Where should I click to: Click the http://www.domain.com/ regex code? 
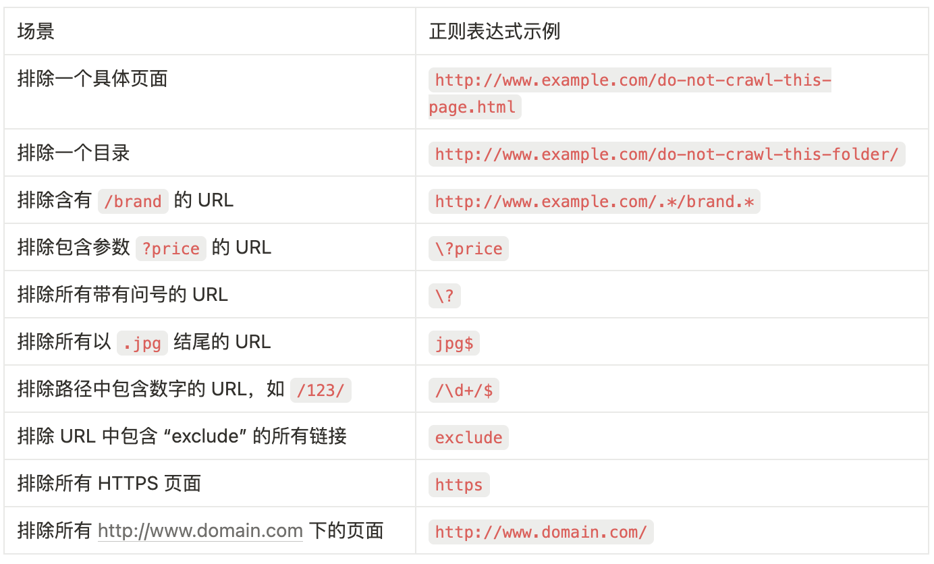tap(541, 532)
